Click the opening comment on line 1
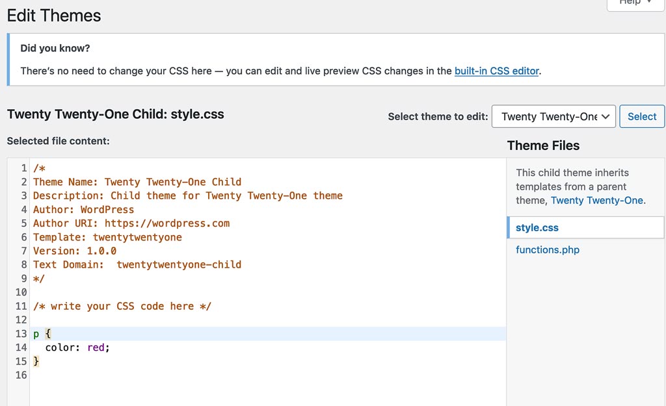 39,168
